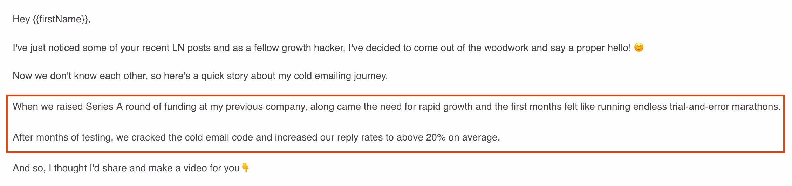Image resolution: width=792 pixels, height=186 pixels.
Task: Click the word "video" in the last line
Action: 194,168
